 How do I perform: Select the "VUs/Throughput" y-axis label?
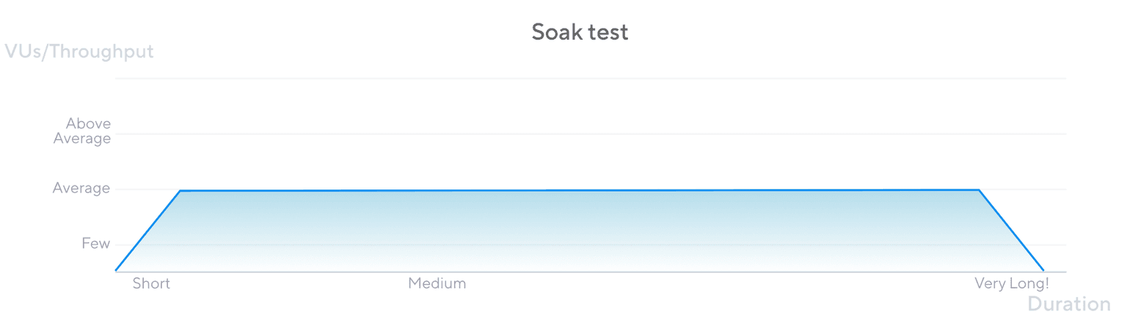79,51
